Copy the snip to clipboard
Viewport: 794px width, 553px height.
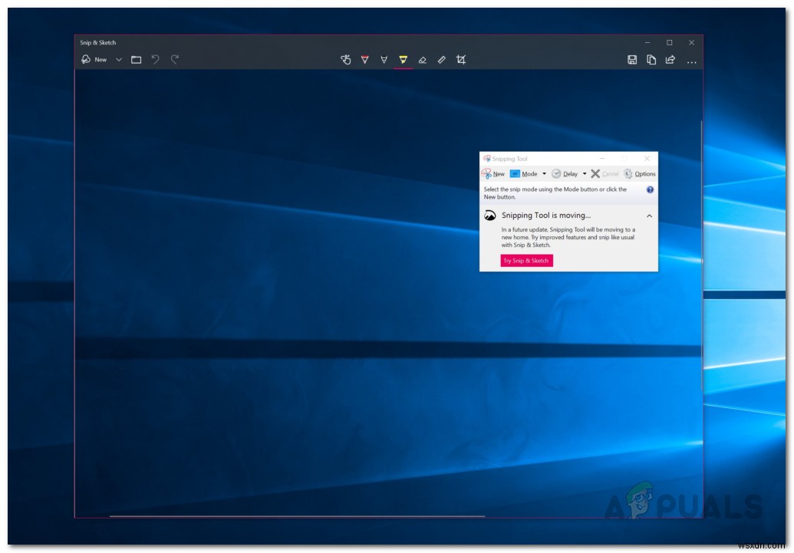point(651,59)
